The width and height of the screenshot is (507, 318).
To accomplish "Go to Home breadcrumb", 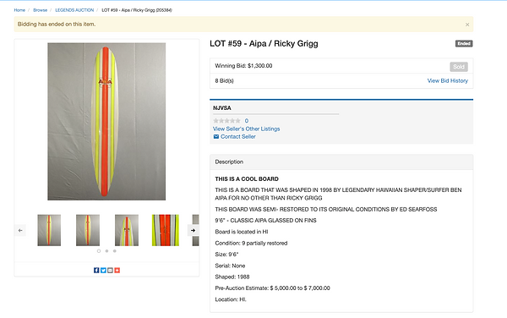I will tap(19, 10).
